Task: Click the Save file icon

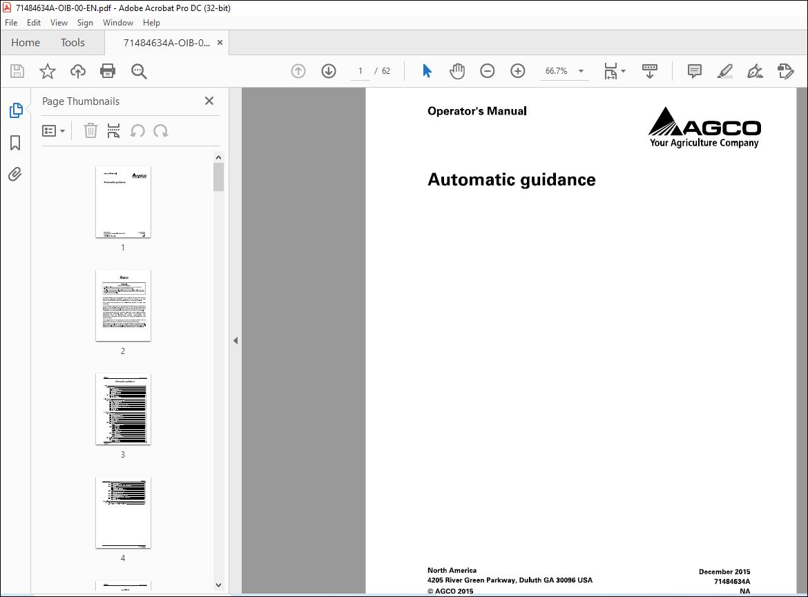Action: 17,71
